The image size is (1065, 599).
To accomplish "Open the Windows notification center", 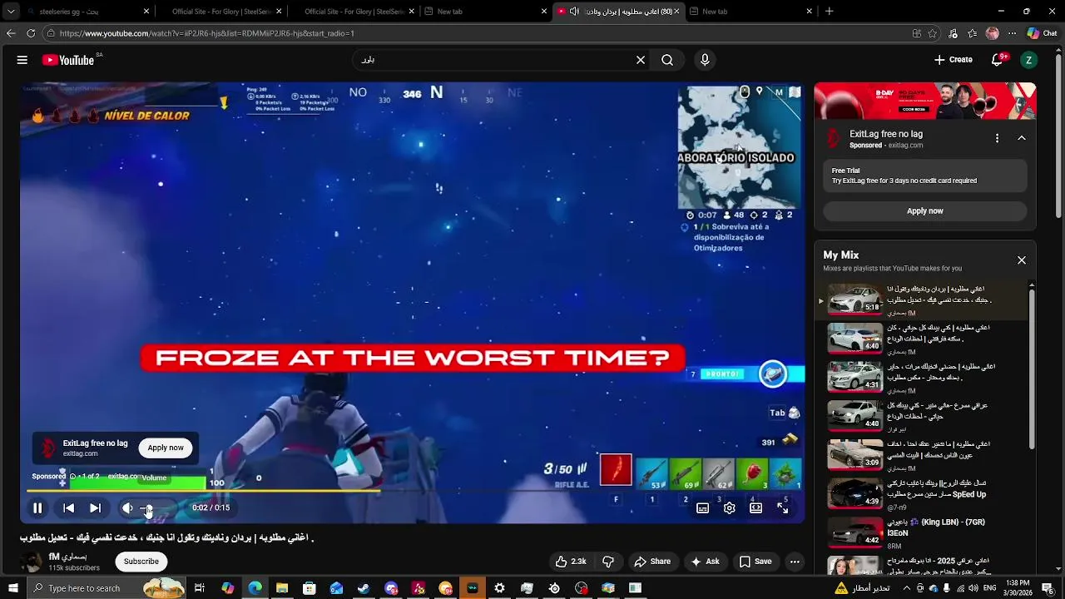I will pos(1048,588).
